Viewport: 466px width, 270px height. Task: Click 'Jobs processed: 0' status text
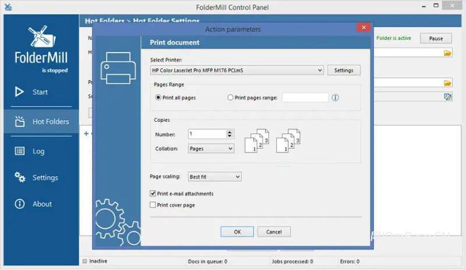(292, 261)
